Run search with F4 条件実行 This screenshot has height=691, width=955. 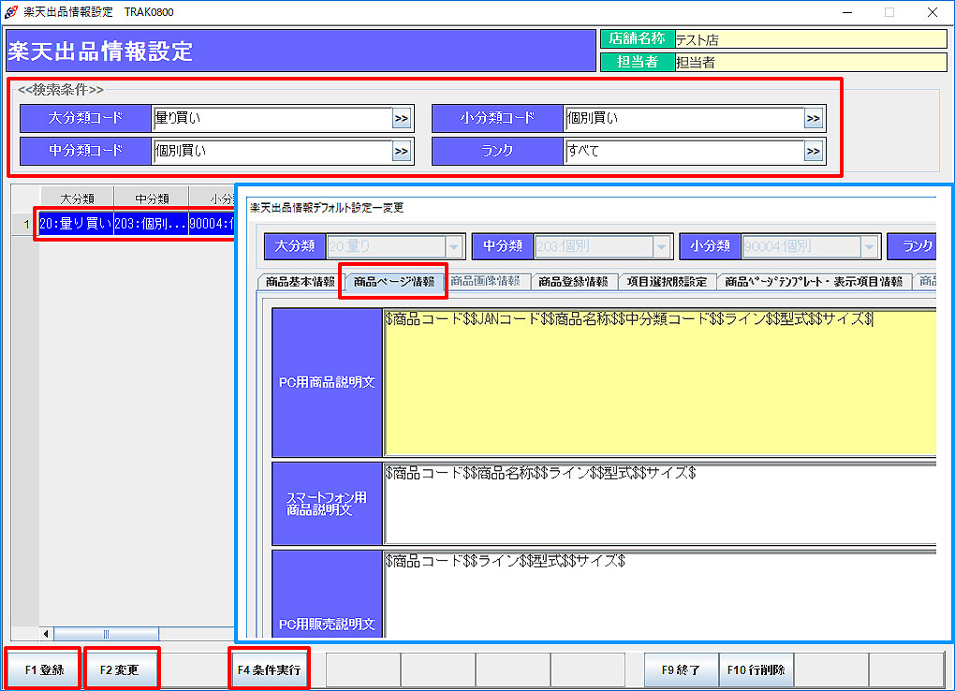tap(269, 670)
